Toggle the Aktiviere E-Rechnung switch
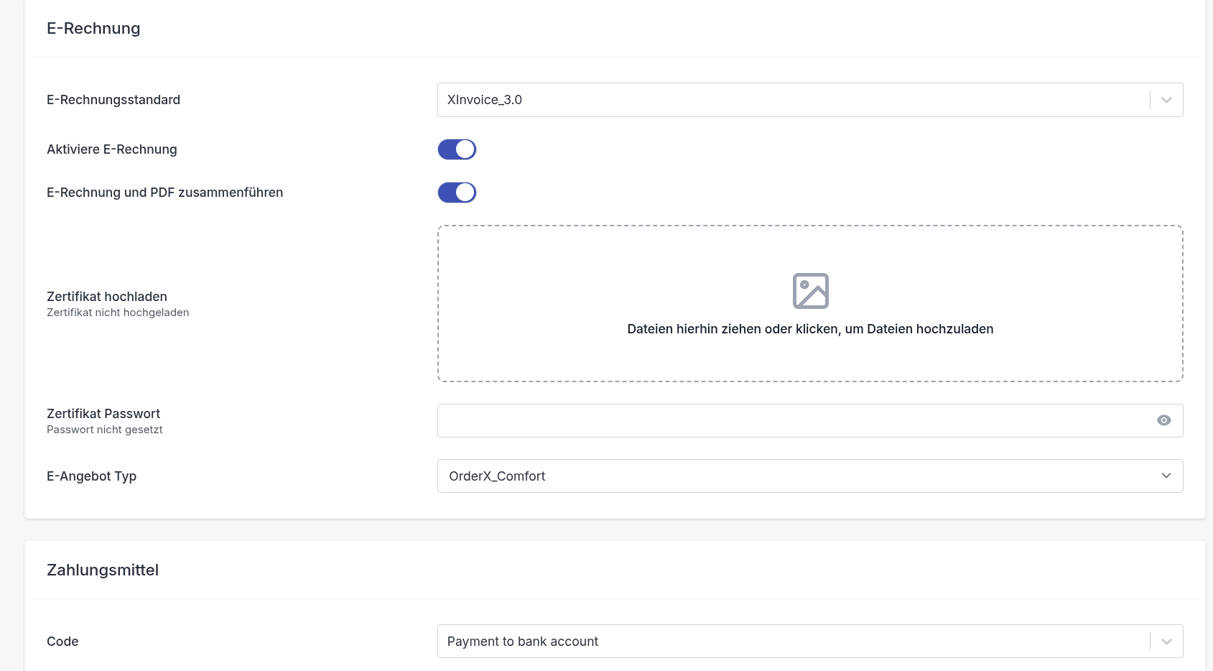 (x=457, y=149)
